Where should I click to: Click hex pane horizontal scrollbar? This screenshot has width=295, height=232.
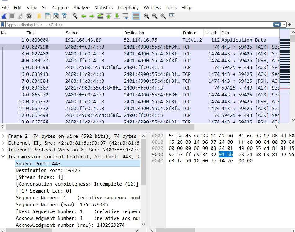click(x=175, y=230)
